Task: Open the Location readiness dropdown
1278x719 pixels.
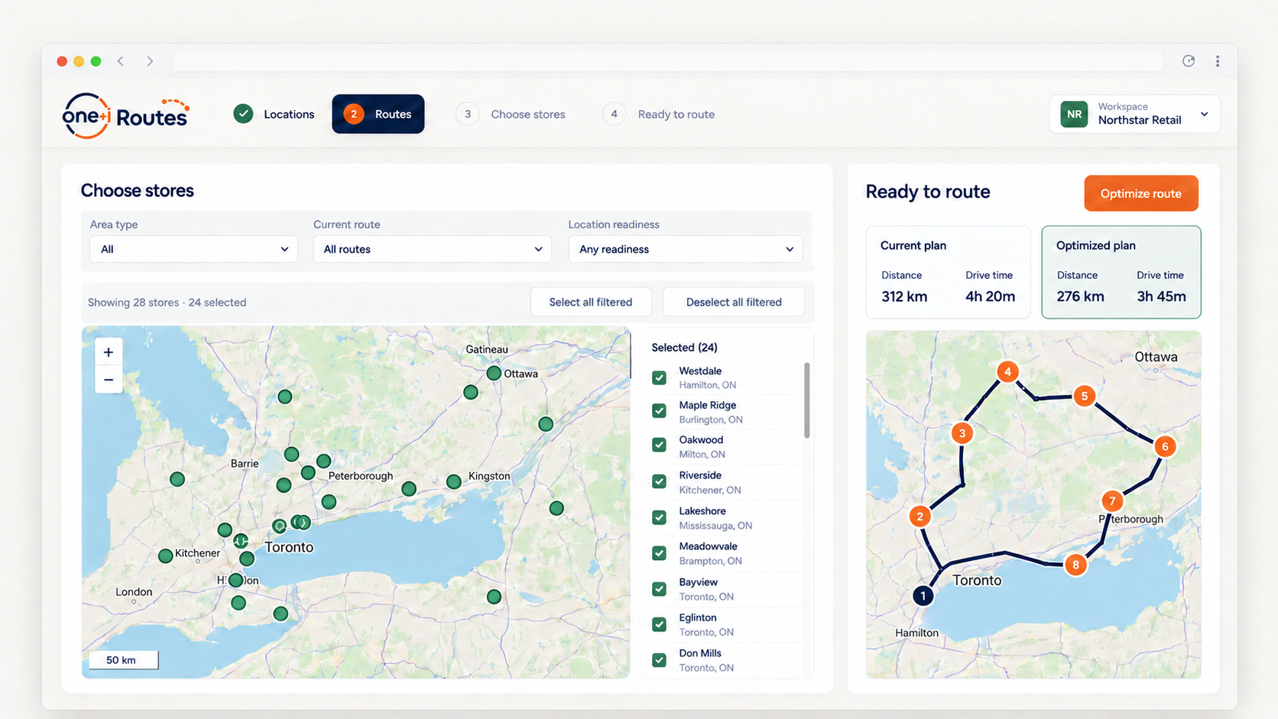Action: pyautogui.click(x=686, y=249)
